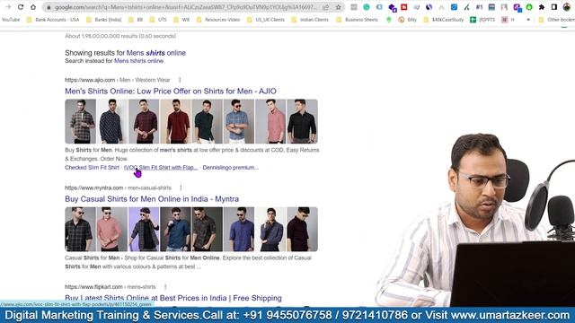
Task: Click the share page icon in address bar
Action: pyautogui.click(x=325, y=7)
